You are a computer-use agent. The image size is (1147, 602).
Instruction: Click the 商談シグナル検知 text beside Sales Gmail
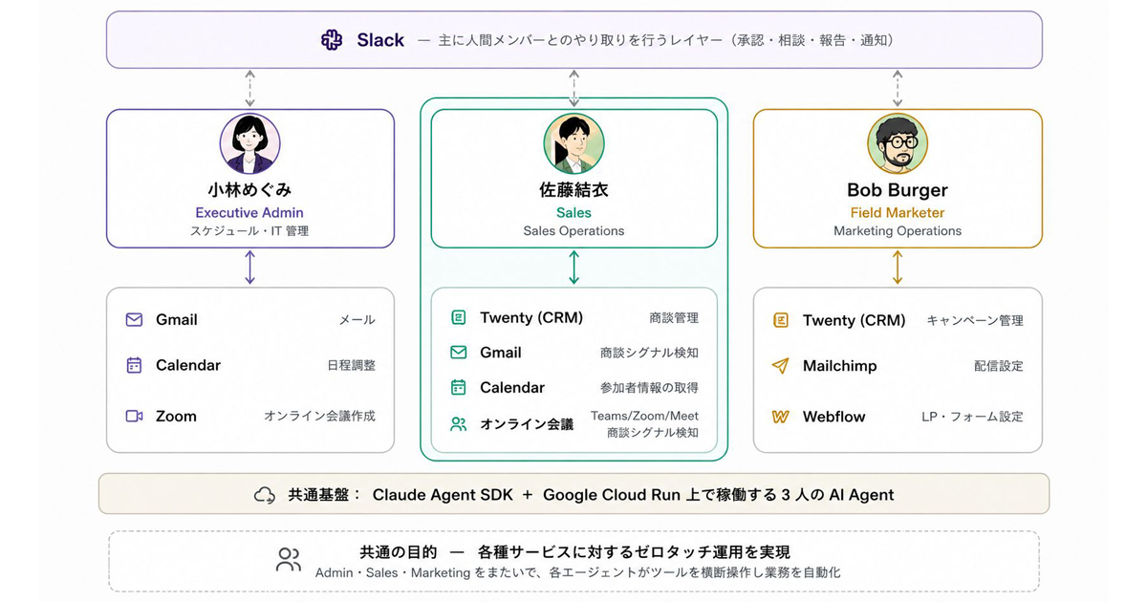click(649, 353)
